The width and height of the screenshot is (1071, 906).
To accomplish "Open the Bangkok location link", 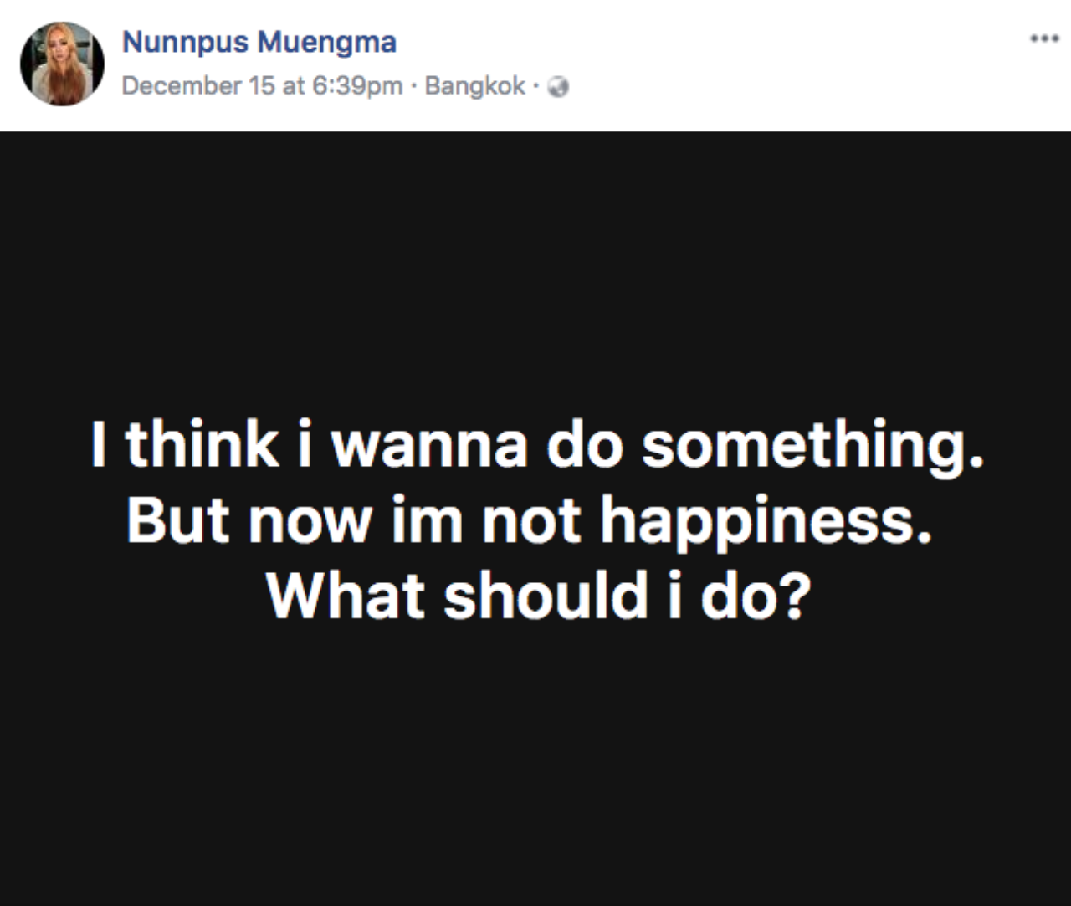I will point(475,85).
